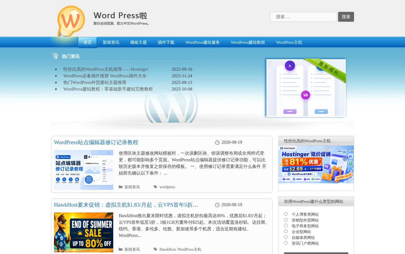Open the 插件下载 menu item
Screen dimensions: 405x254
pos(166,42)
